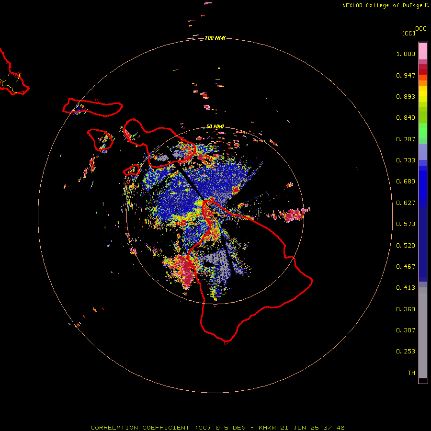Select the 0.733 scale value
431x431 pixels.
pos(406,160)
